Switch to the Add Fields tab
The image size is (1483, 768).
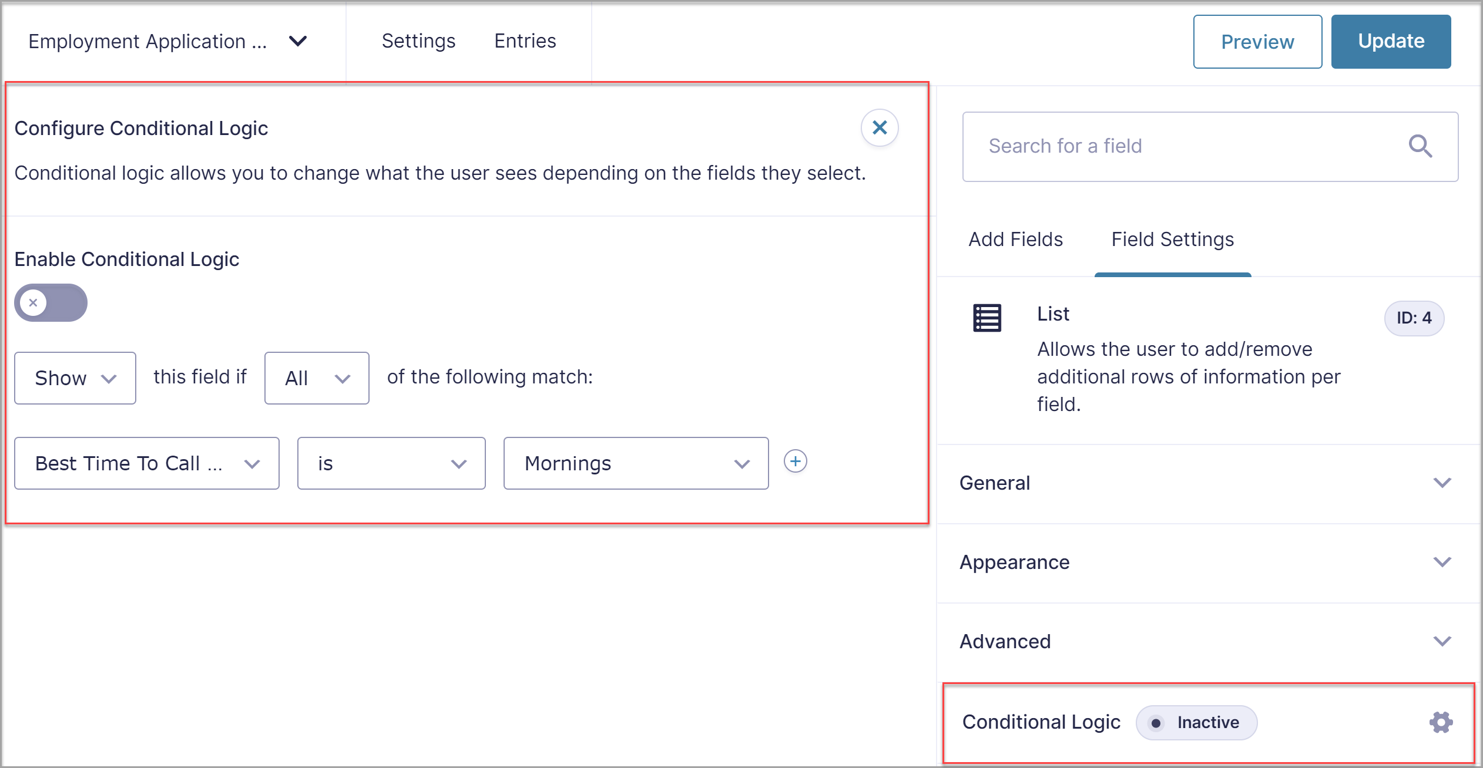point(1015,240)
